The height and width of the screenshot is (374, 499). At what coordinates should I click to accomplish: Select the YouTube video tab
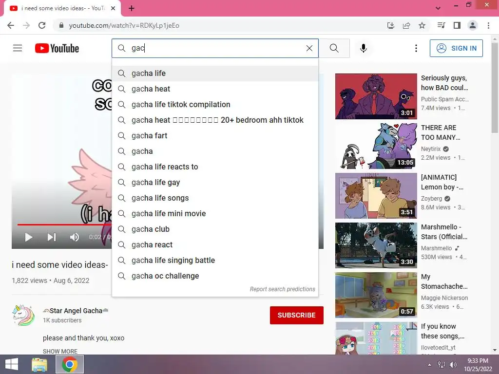point(62,9)
